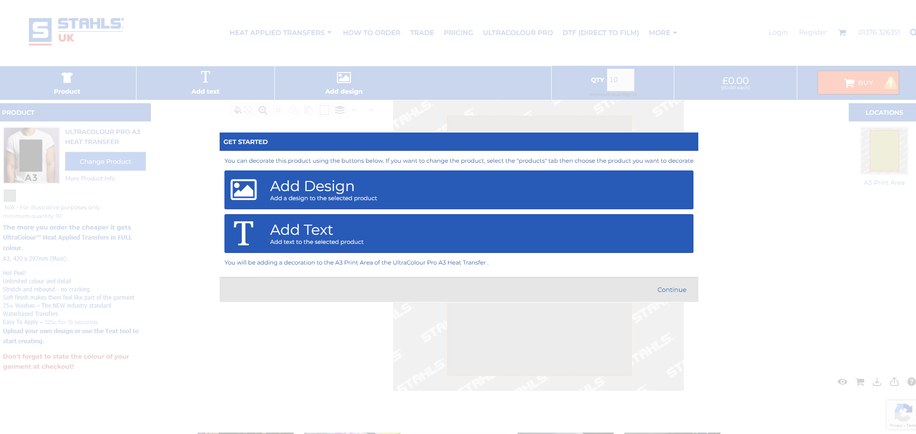
Task: Click the 'Hot Peel!' text
Action: [14, 273]
